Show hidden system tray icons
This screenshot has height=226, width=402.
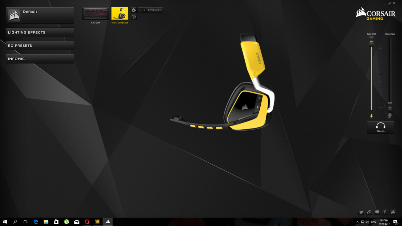(x=357, y=222)
